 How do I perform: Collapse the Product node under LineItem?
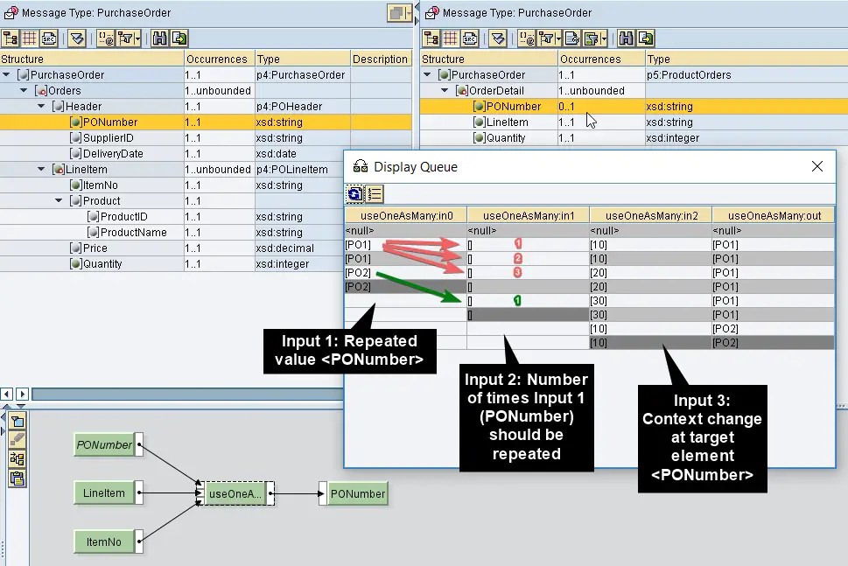coord(56,200)
